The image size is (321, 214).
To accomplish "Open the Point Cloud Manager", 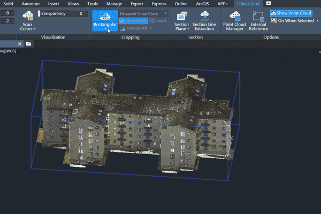I will (235, 21).
